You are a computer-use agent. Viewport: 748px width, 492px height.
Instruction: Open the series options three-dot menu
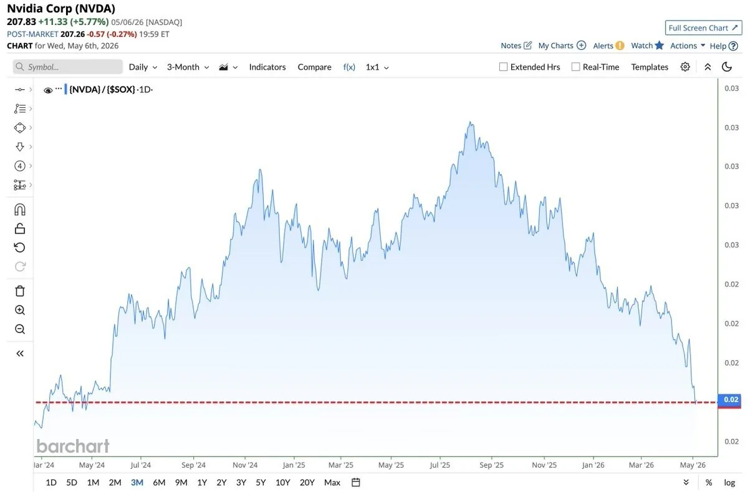tap(59, 89)
